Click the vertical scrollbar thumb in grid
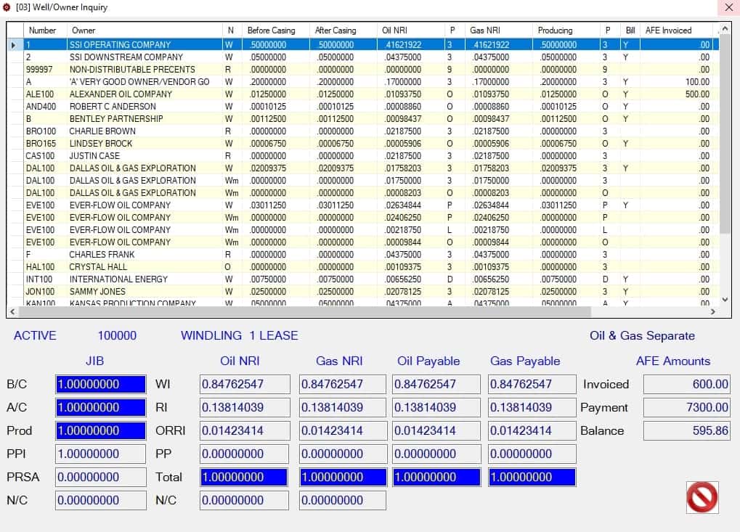 [x=725, y=134]
